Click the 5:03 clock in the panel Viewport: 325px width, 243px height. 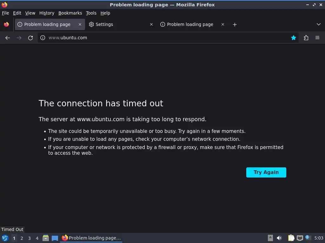319,238
